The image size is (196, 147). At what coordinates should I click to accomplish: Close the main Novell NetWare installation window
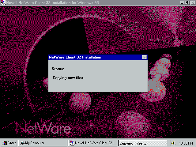193,3
